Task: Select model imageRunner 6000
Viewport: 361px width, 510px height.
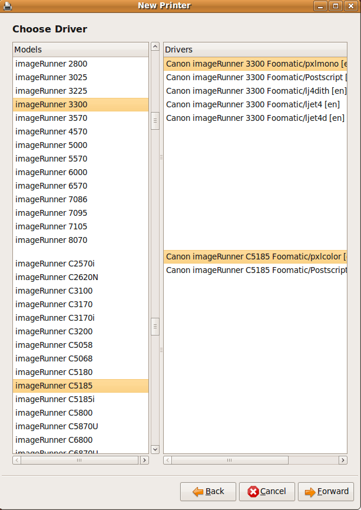Action: tap(81, 172)
